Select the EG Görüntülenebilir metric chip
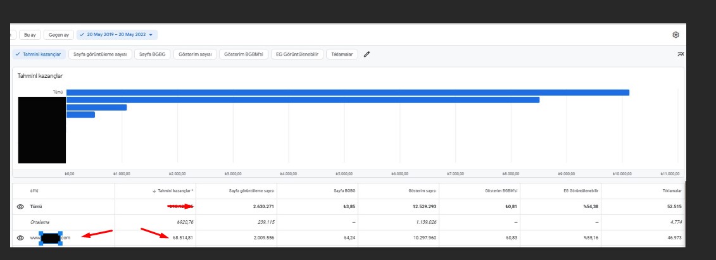 tap(298, 54)
